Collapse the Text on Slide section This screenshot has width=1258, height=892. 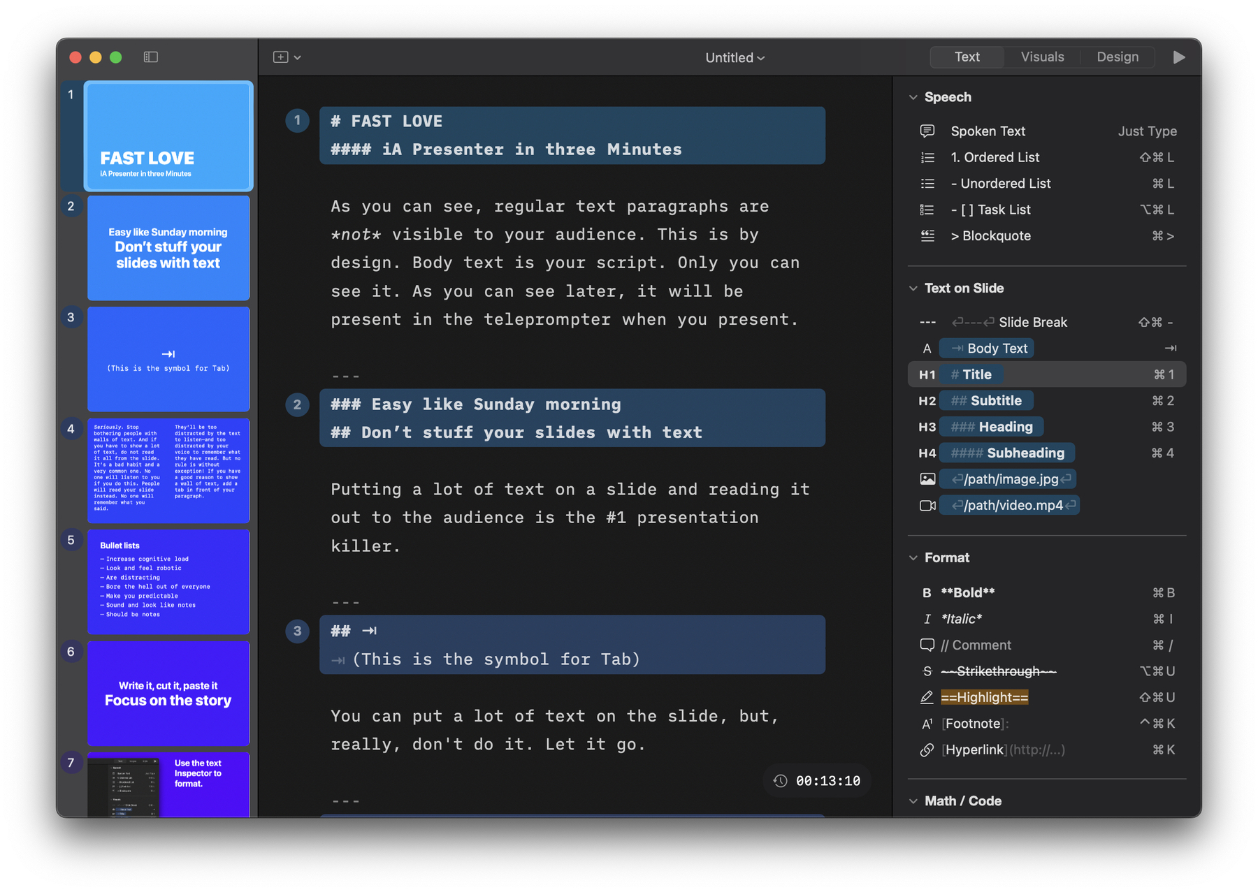pyautogui.click(x=913, y=288)
